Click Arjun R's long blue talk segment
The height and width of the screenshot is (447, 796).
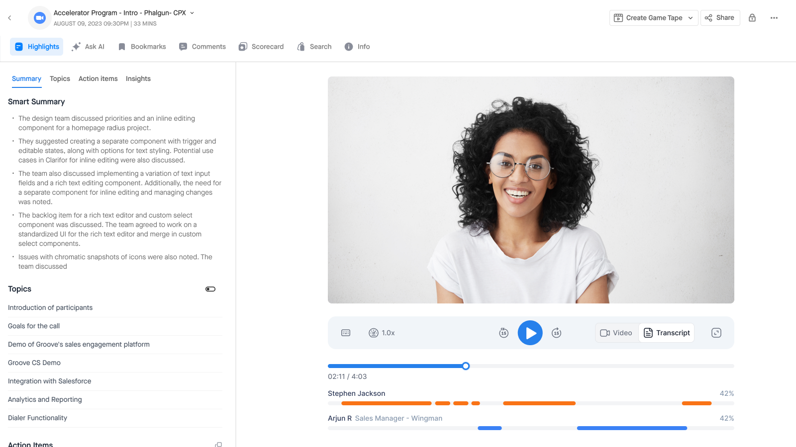click(x=632, y=428)
